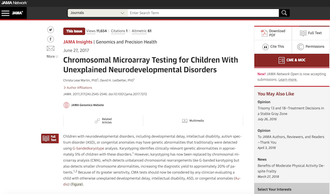Expand the More sharing options
The width and height of the screenshot is (330, 194).
tap(52, 56)
